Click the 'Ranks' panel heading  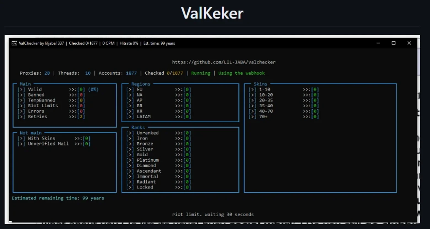138,127
